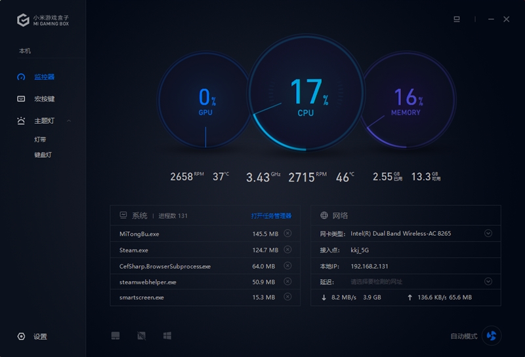
Task: Click the MEMORY 16% gauge
Action: click(407, 100)
